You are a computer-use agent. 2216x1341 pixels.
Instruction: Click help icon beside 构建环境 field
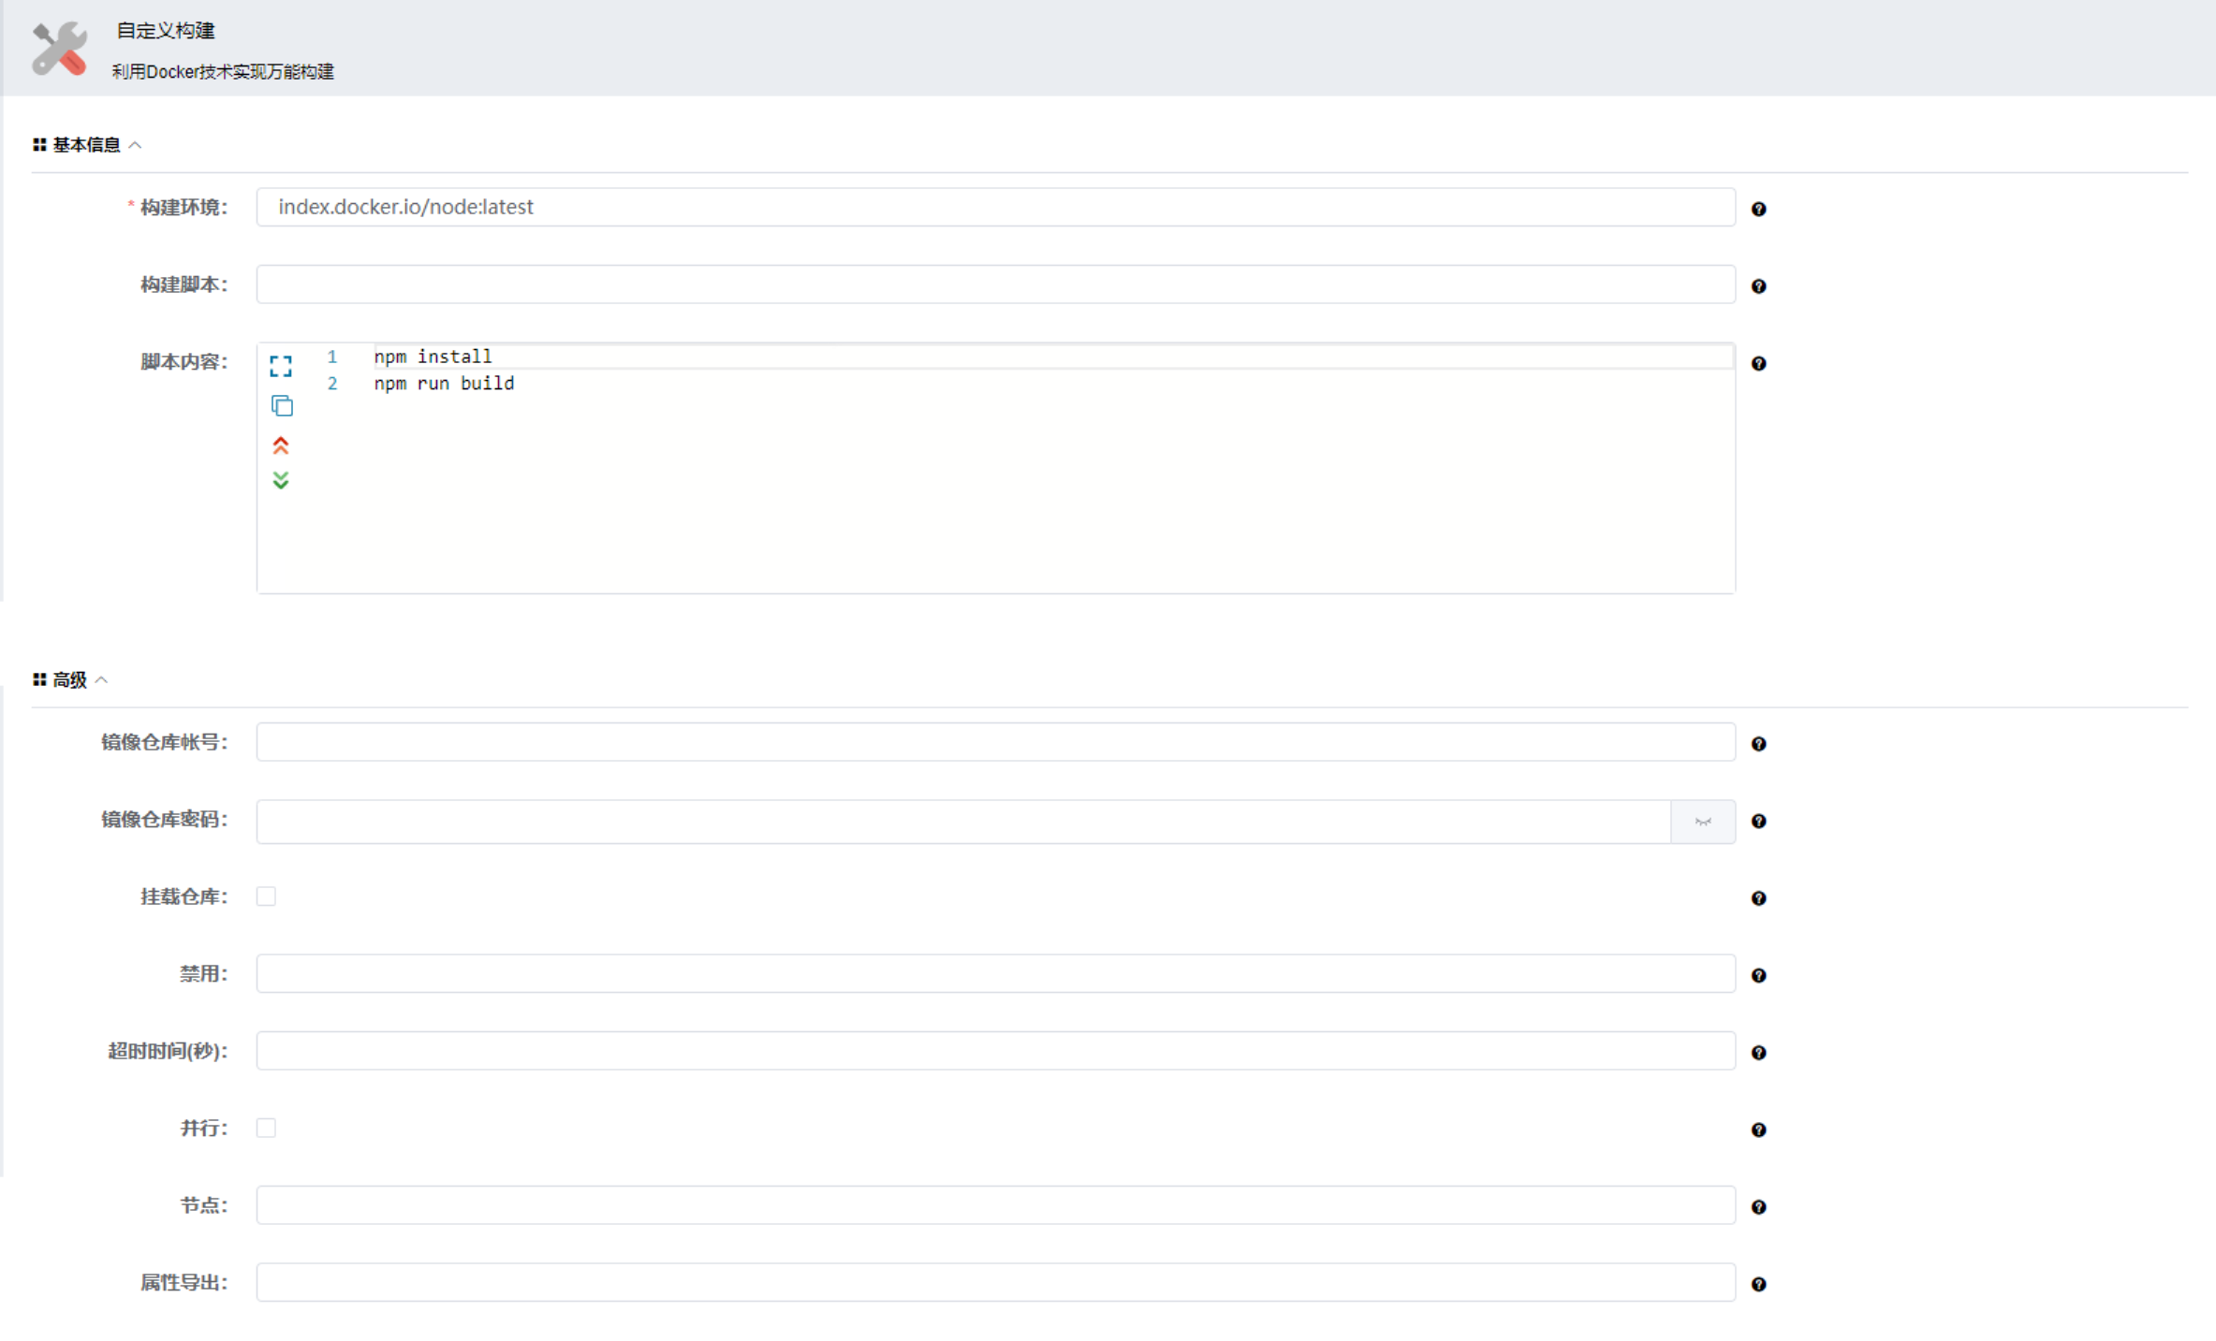point(1758,210)
